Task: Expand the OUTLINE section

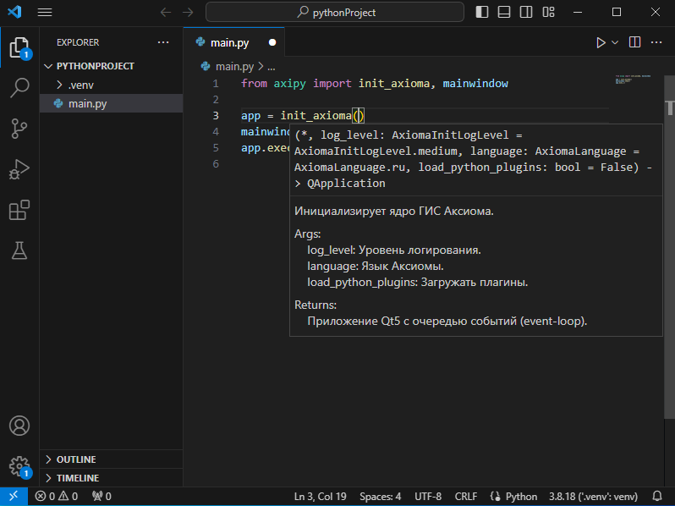Action: tap(76, 459)
